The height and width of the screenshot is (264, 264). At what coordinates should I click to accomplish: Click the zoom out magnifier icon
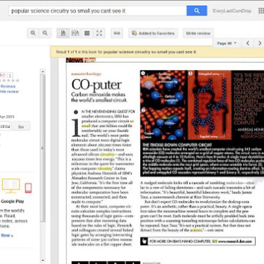(45, 33)
